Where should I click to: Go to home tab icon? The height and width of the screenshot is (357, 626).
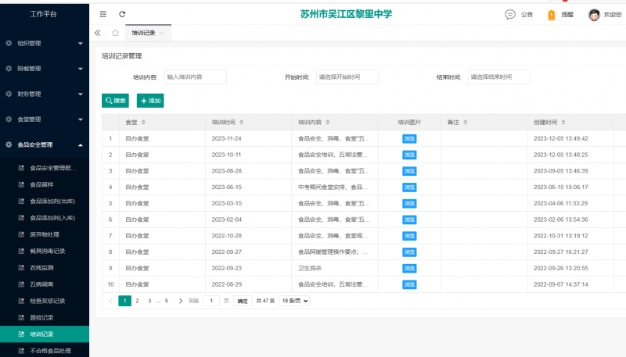click(116, 33)
